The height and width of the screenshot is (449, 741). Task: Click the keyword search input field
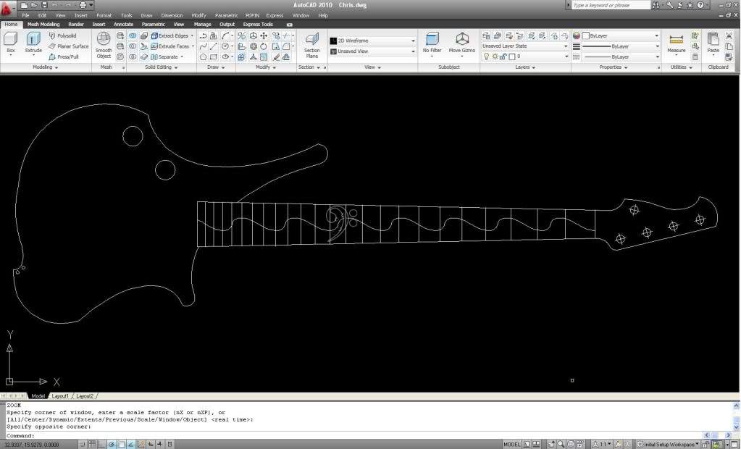point(611,5)
